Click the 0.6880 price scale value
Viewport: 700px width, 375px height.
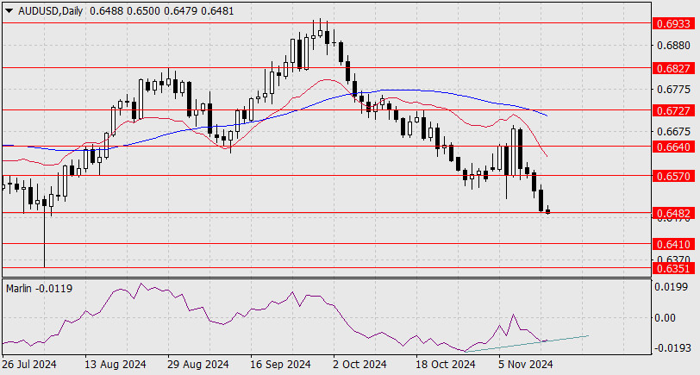click(673, 45)
